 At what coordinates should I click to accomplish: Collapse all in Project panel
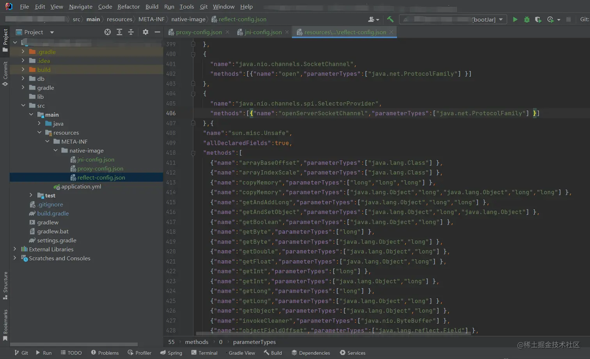pyautogui.click(x=131, y=32)
